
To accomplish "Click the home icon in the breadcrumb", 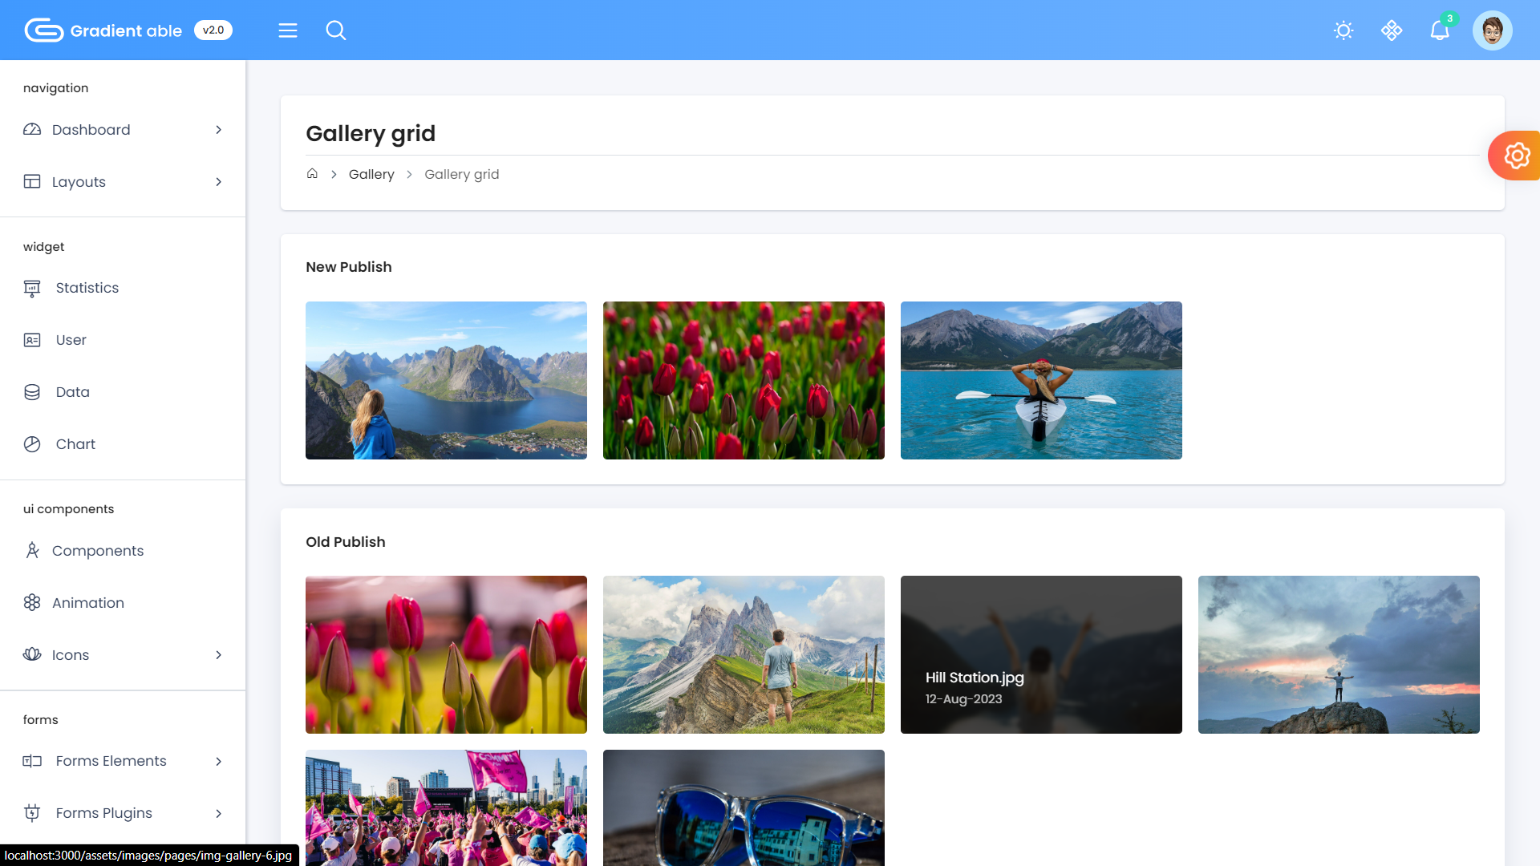I will coord(312,173).
